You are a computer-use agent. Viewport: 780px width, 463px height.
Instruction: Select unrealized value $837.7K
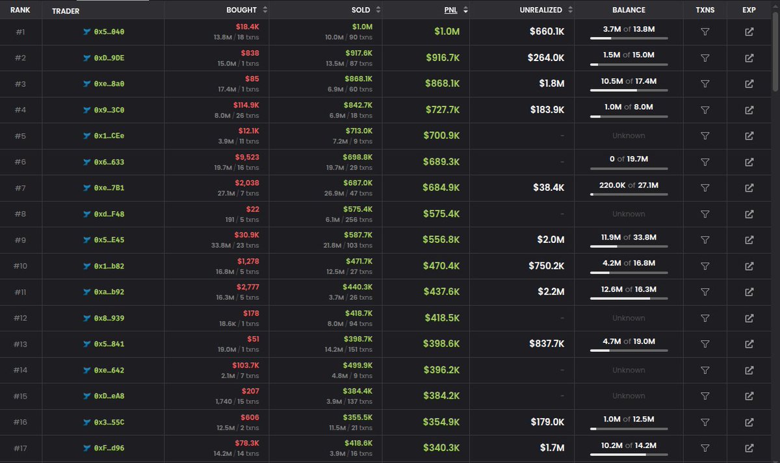click(x=546, y=344)
